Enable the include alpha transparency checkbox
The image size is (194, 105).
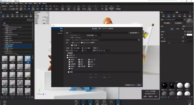[x=82, y=43]
